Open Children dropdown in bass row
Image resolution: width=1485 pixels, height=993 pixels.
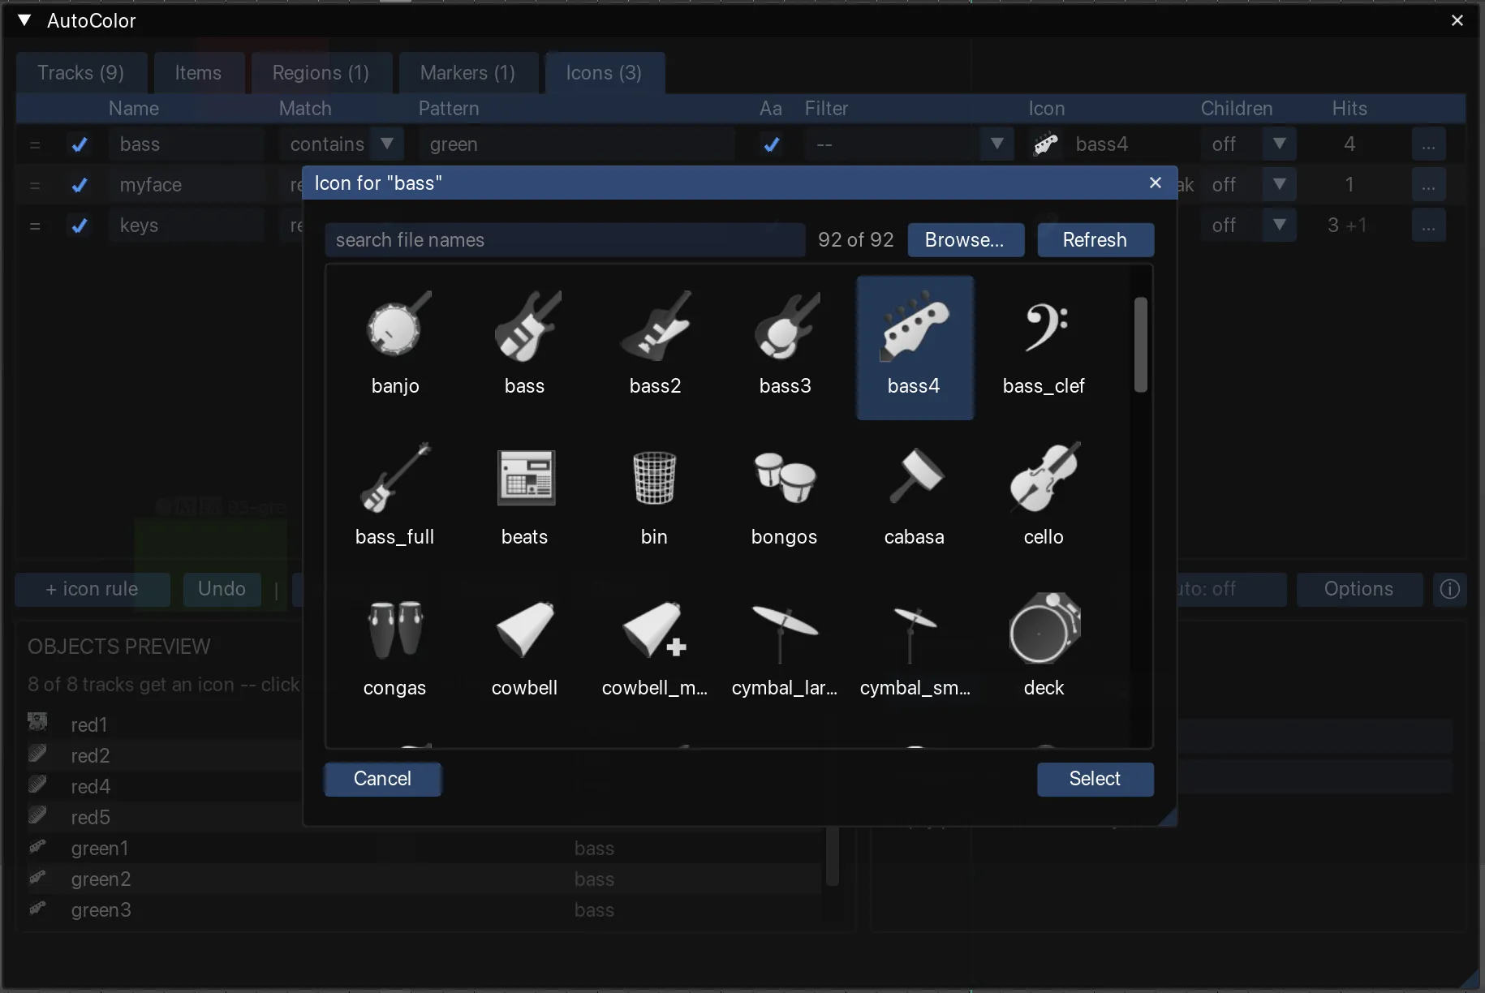pos(1248,144)
